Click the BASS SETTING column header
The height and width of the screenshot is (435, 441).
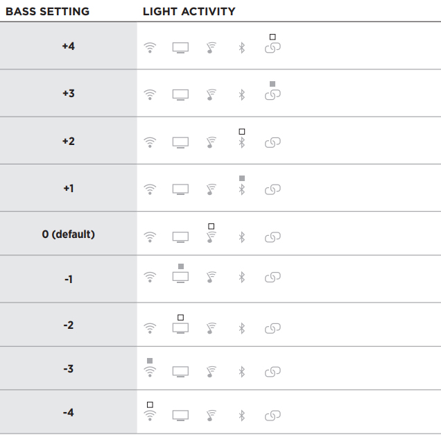tap(48, 12)
